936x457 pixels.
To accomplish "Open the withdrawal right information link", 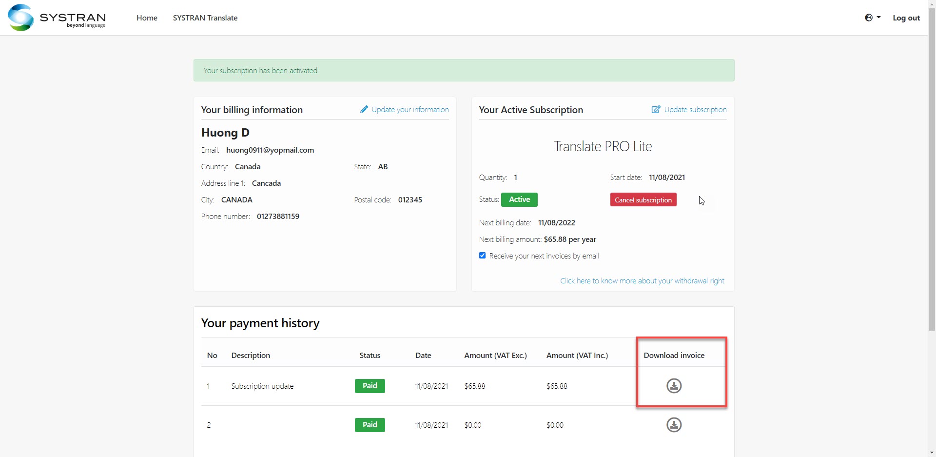I will pyautogui.click(x=642, y=281).
